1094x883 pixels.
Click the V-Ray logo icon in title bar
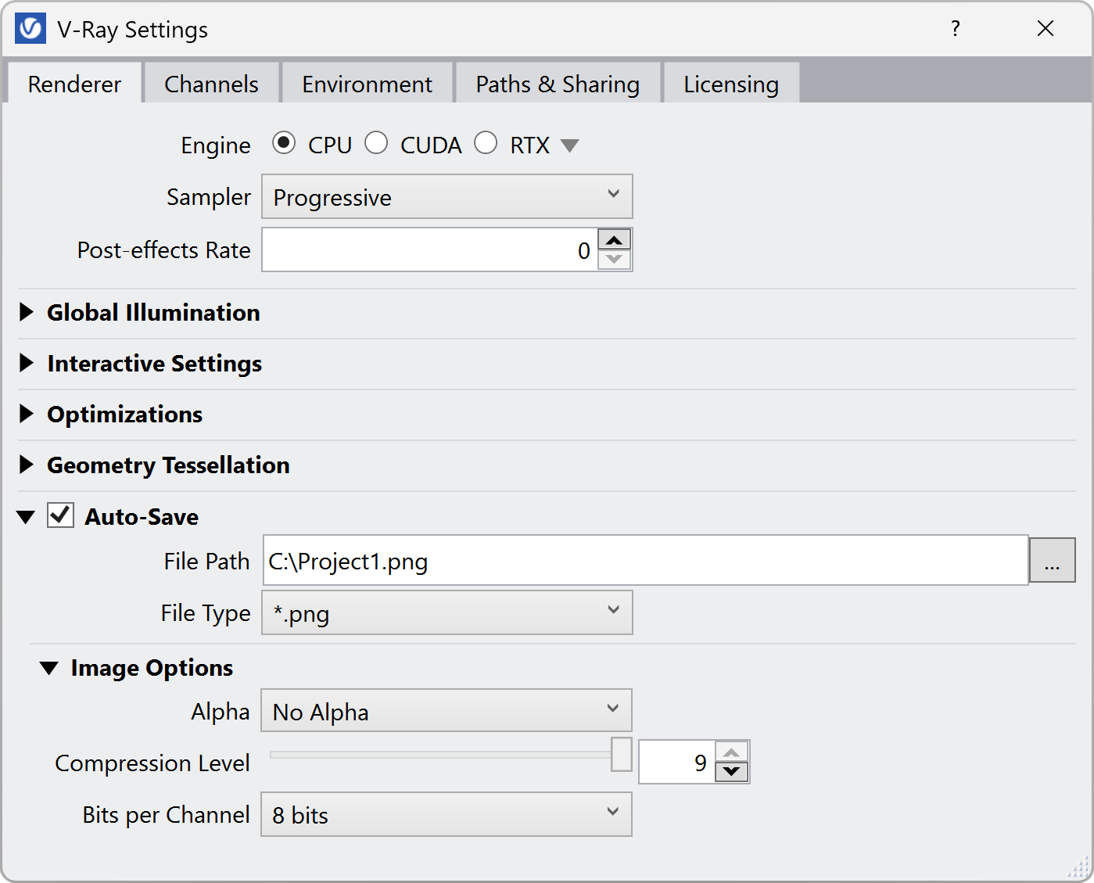click(30, 29)
